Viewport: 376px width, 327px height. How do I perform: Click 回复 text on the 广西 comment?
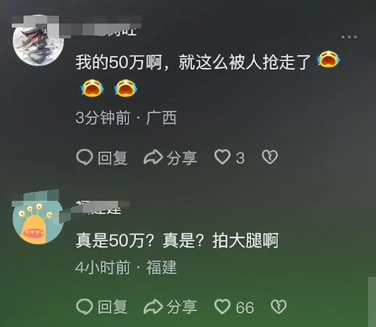coord(112,158)
